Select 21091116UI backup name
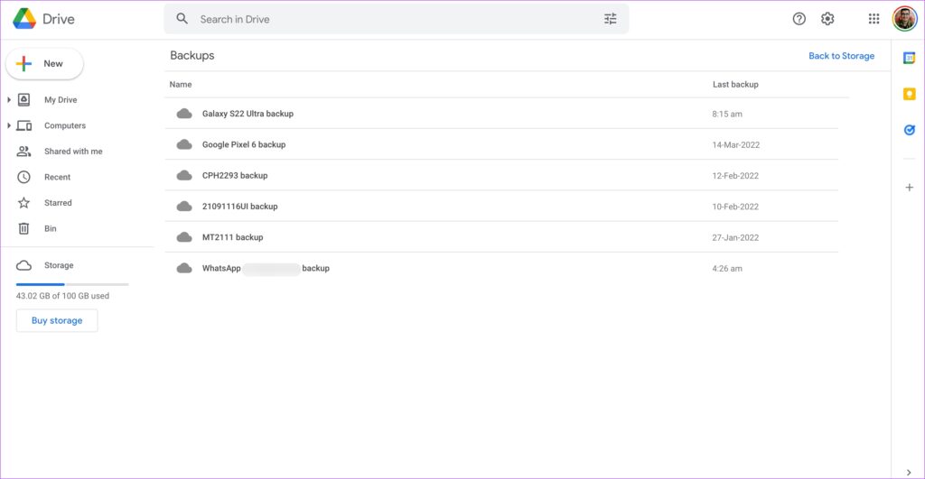 click(239, 207)
